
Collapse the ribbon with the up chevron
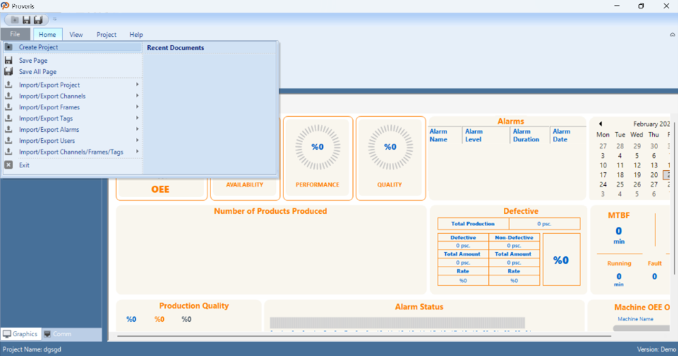point(673,35)
